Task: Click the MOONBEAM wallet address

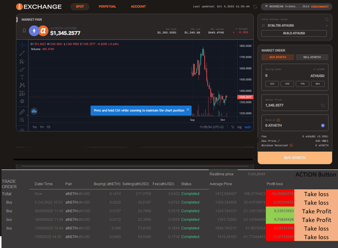Action: [x=287, y=7]
